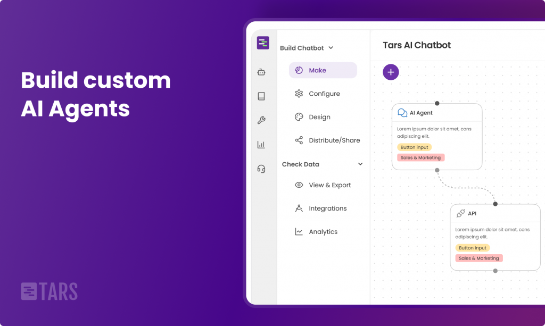Select the API node title

point(472,213)
